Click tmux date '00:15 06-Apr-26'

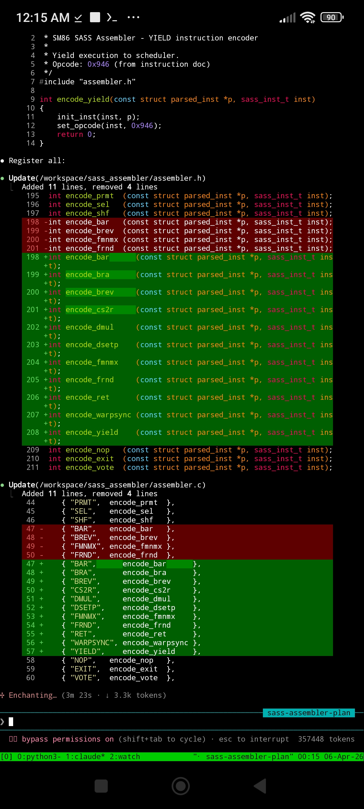pos(331,757)
